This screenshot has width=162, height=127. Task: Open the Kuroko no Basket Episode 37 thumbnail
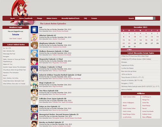(34, 124)
